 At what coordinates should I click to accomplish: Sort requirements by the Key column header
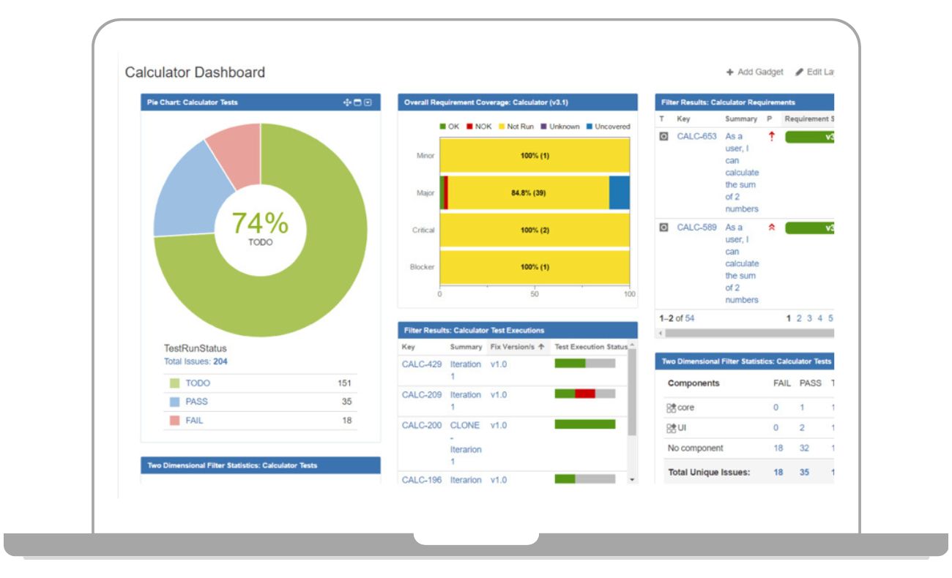[684, 119]
